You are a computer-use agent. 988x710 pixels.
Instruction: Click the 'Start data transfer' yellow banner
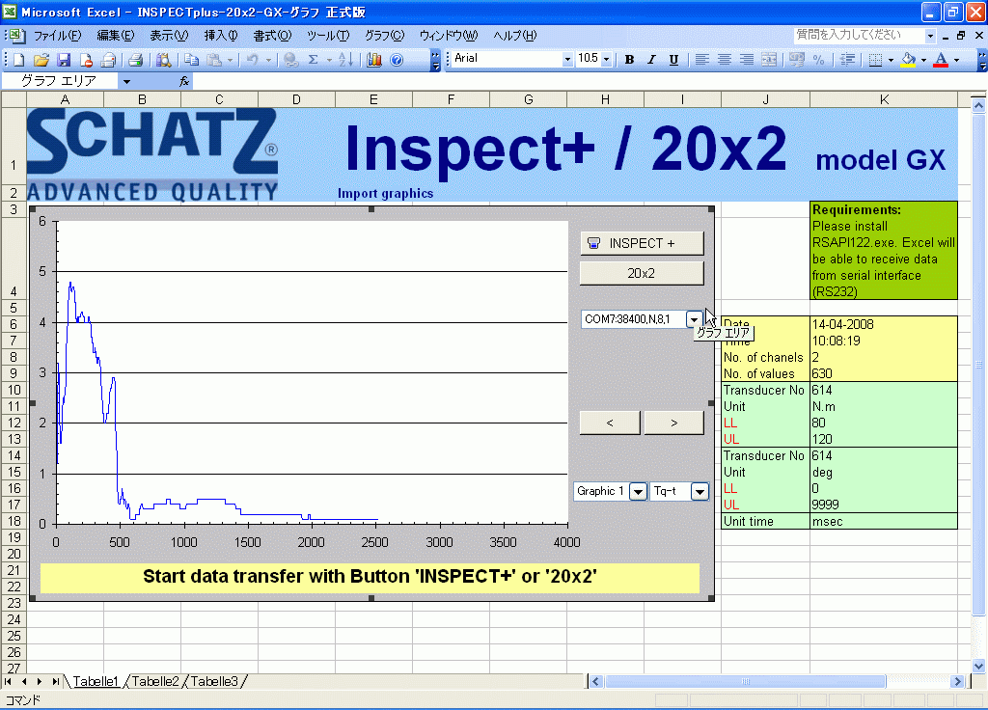pyautogui.click(x=370, y=577)
